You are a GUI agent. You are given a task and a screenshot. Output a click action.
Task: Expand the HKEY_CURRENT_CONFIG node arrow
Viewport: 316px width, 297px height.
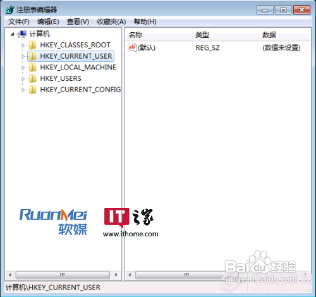[x=23, y=90]
